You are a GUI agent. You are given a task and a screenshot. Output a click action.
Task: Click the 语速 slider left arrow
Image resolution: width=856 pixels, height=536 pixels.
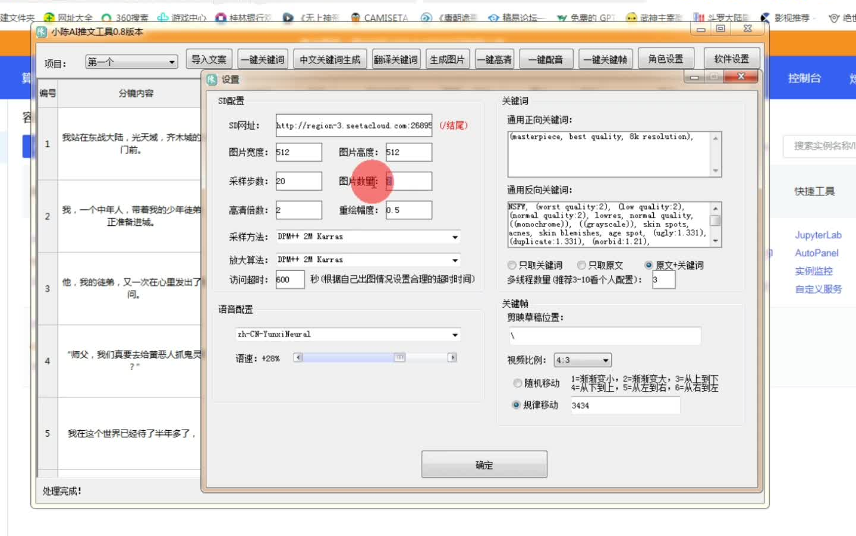click(x=298, y=357)
